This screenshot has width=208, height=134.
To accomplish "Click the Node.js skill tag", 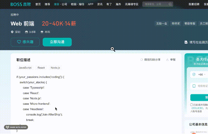I will click(x=55, y=68).
